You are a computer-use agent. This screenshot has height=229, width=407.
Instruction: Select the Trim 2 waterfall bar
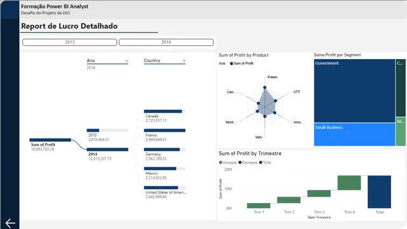click(x=289, y=200)
